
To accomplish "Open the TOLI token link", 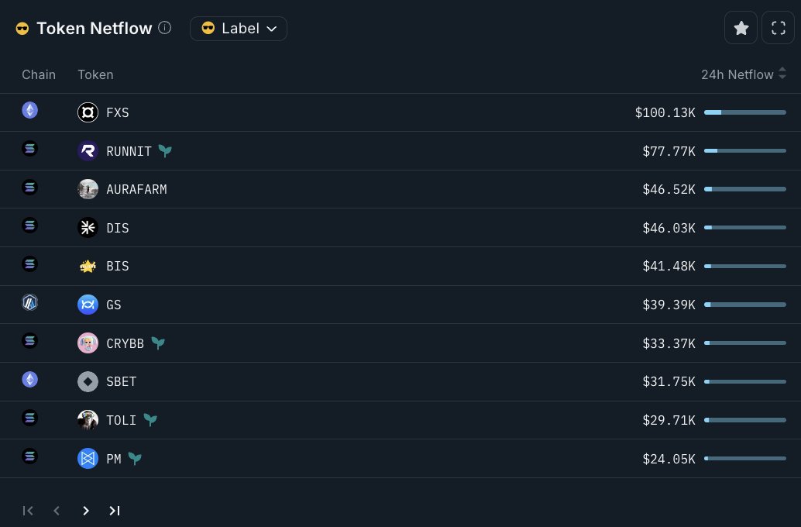I will click(121, 420).
